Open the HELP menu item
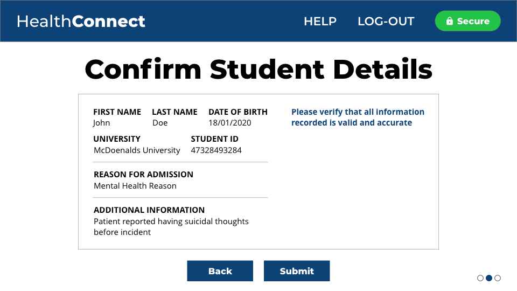The image size is (517, 291). pos(320,22)
